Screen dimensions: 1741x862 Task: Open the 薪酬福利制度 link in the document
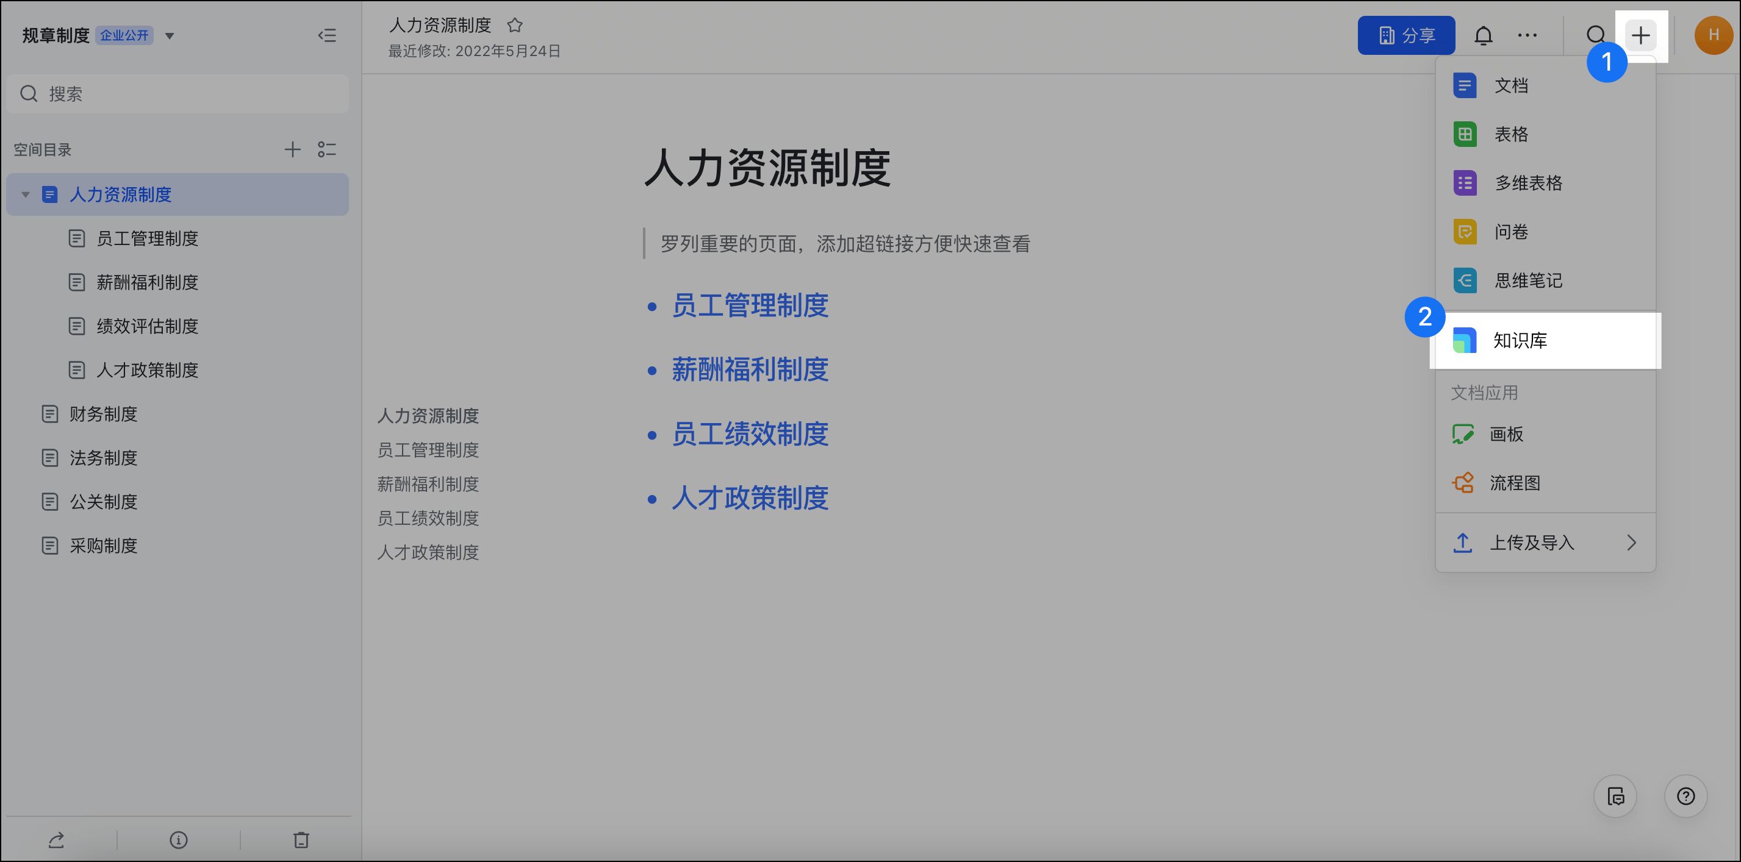pyautogui.click(x=750, y=369)
